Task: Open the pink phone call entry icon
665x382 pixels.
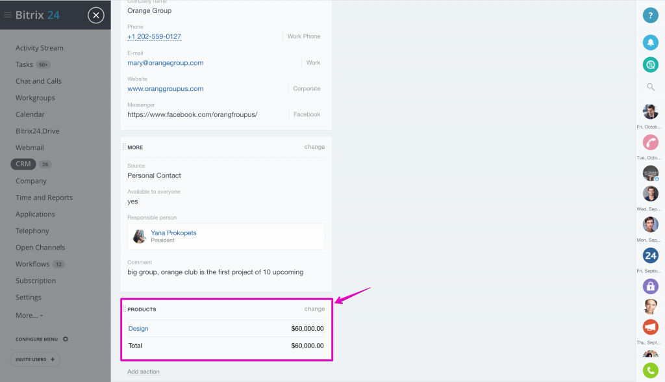Action: [650, 142]
